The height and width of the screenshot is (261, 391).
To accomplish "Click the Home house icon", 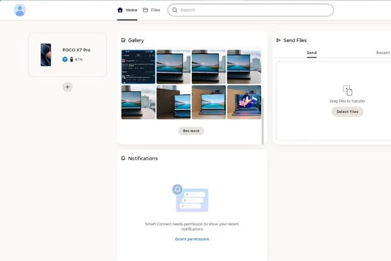I will point(120,10).
